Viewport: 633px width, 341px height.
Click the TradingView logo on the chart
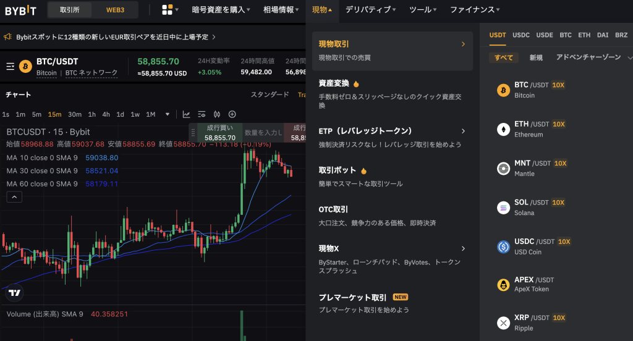tap(15, 293)
